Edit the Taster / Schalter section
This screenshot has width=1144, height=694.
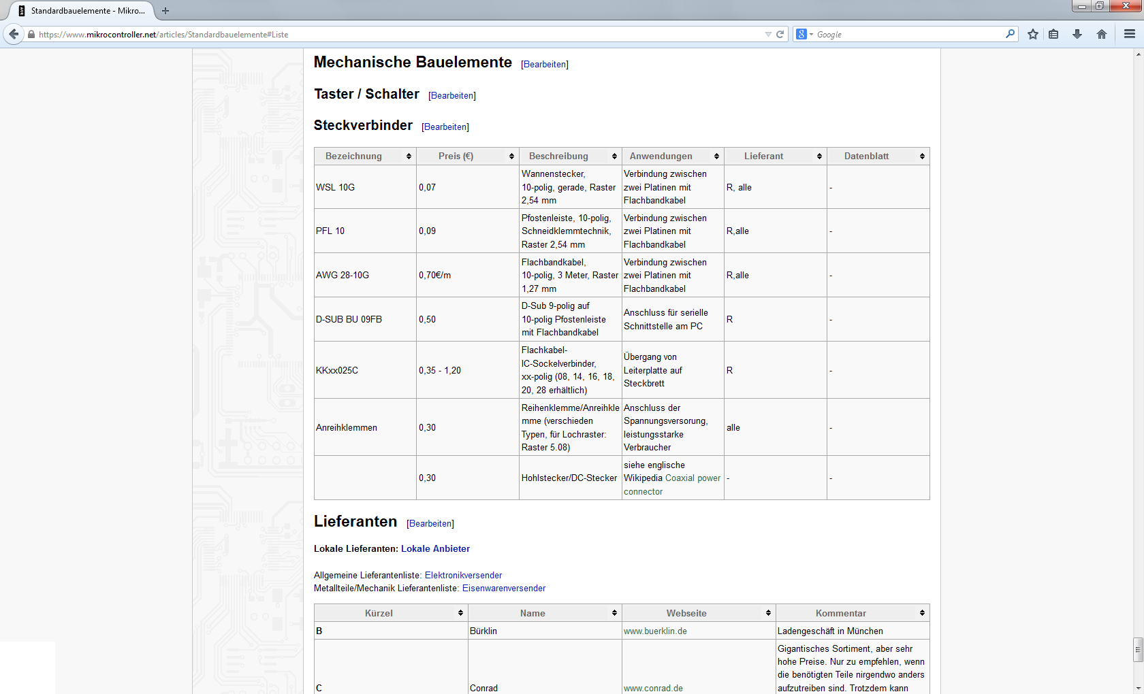452,96
